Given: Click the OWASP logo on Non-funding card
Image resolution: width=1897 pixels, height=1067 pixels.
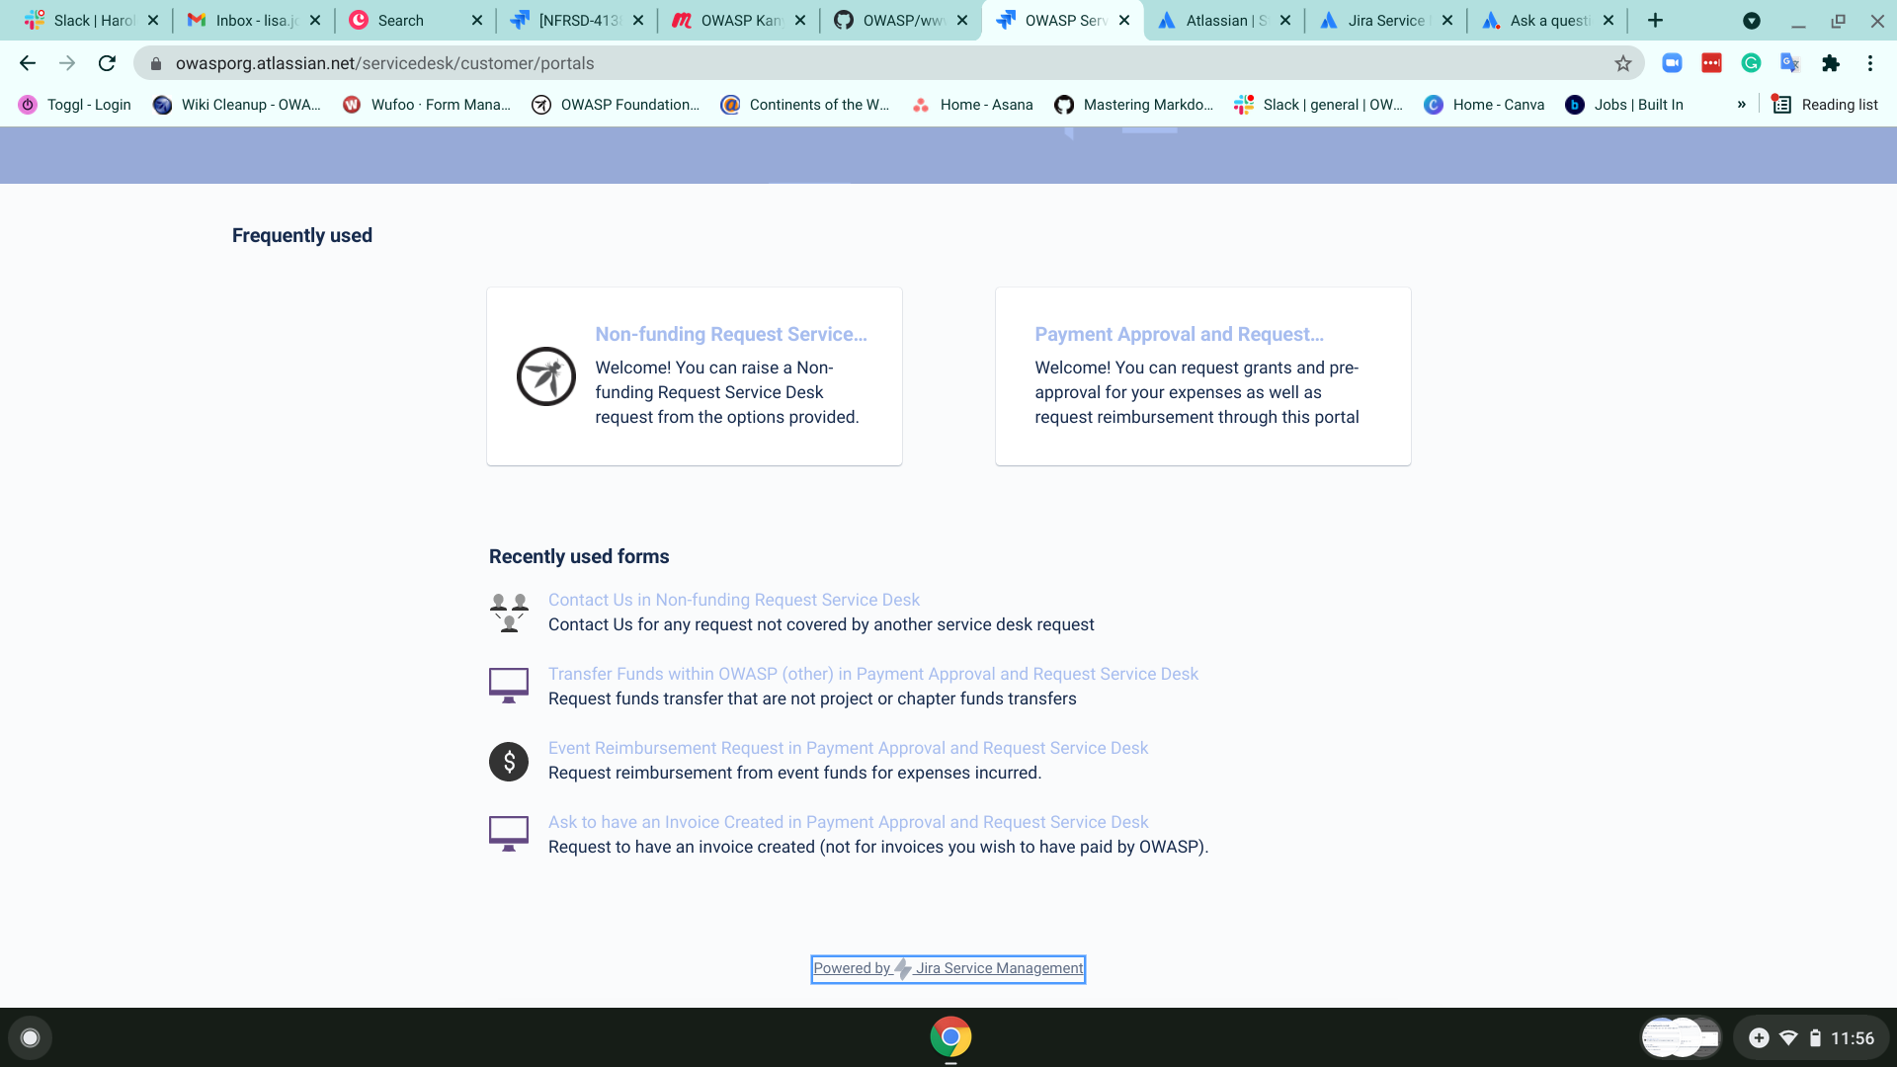Looking at the screenshot, I should coord(546,376).
